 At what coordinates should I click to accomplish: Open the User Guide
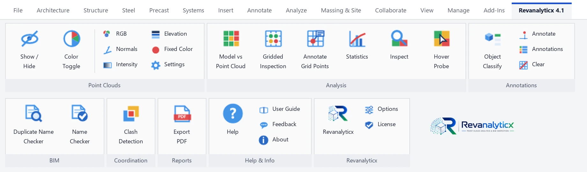click(279, 109)
